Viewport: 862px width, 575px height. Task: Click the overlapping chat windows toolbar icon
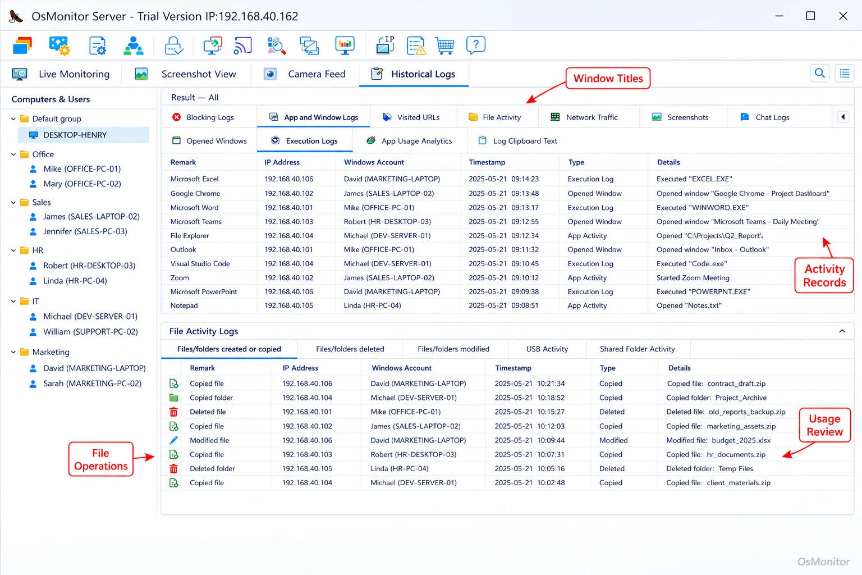pos(309,45)
